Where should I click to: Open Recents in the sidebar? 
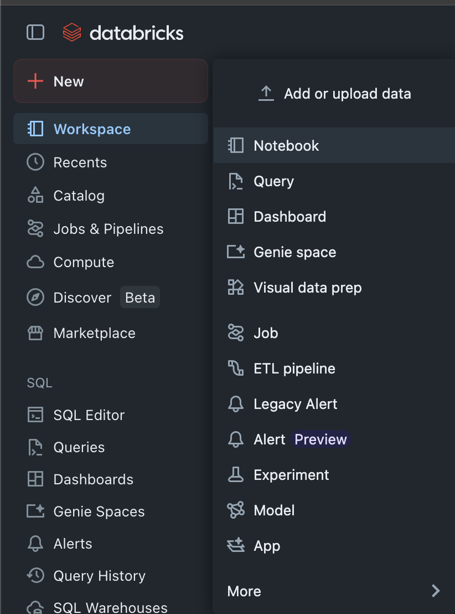click(x=111, y=162)
